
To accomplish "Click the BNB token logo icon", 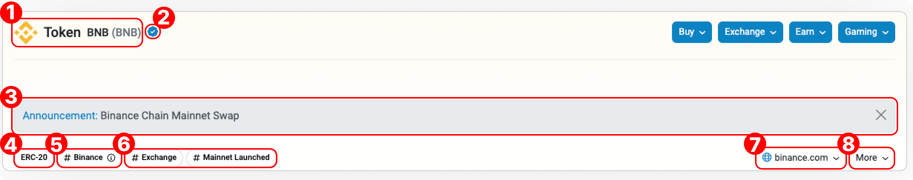I will point(26,33).
